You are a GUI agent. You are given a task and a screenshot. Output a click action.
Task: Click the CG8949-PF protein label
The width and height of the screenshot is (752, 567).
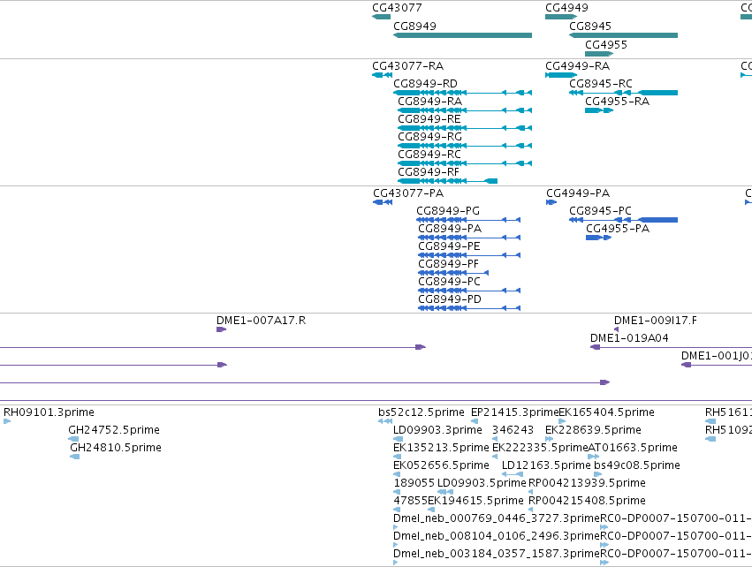(x=448, y=264)
